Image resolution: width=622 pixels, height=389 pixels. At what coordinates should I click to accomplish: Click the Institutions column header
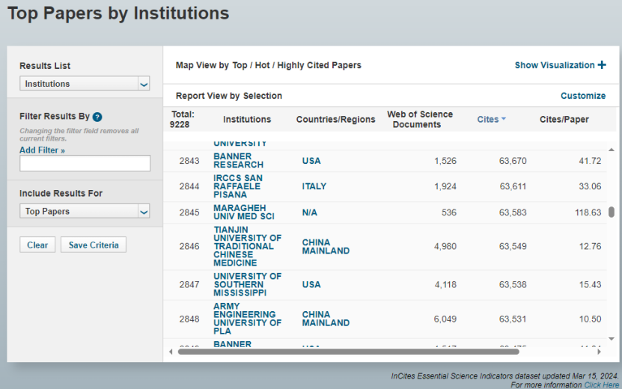(247, 119)
